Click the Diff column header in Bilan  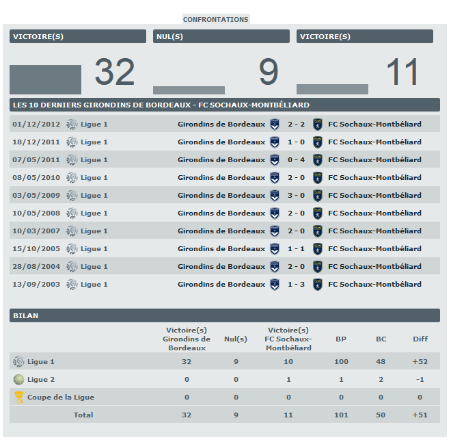pyautogui.click(x=420, y=339)
